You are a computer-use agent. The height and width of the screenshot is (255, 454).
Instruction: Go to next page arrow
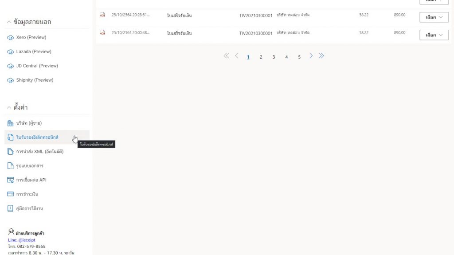coord(311,56)
